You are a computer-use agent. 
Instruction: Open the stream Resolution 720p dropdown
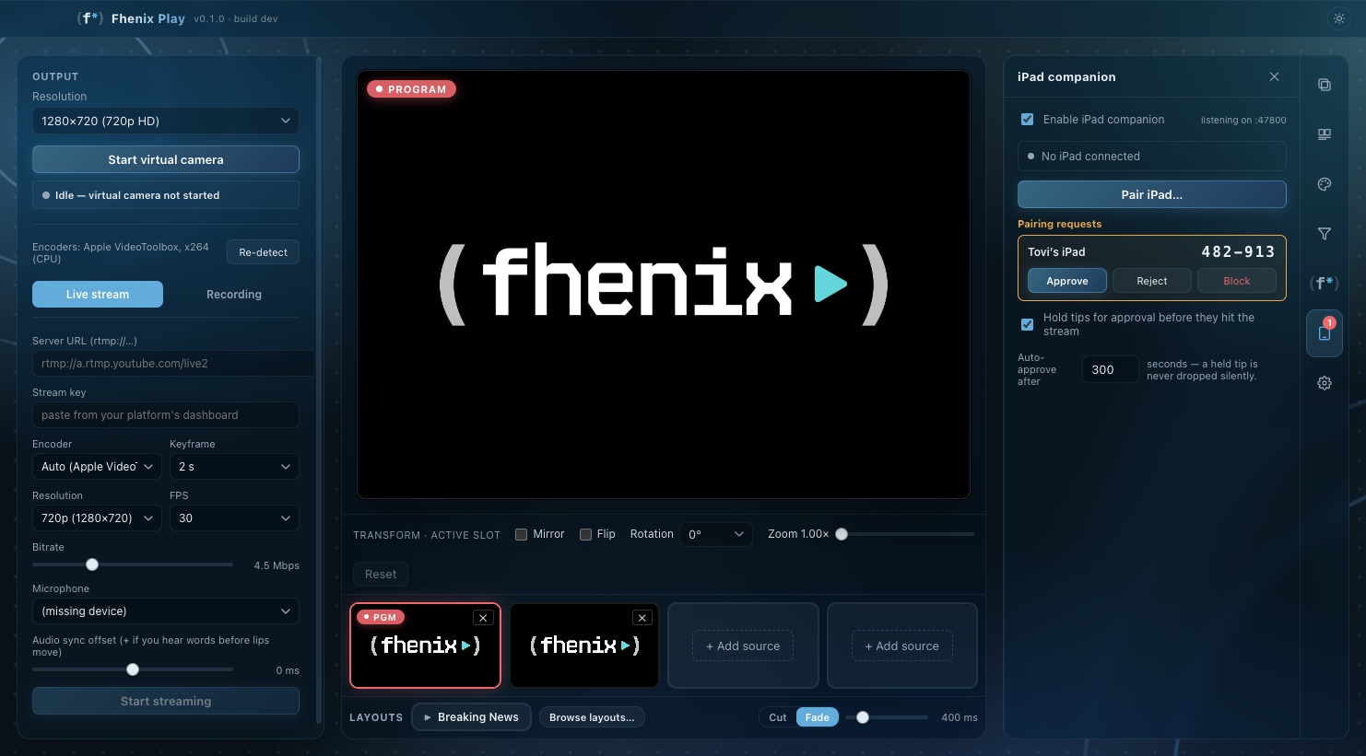click(97, 518)
